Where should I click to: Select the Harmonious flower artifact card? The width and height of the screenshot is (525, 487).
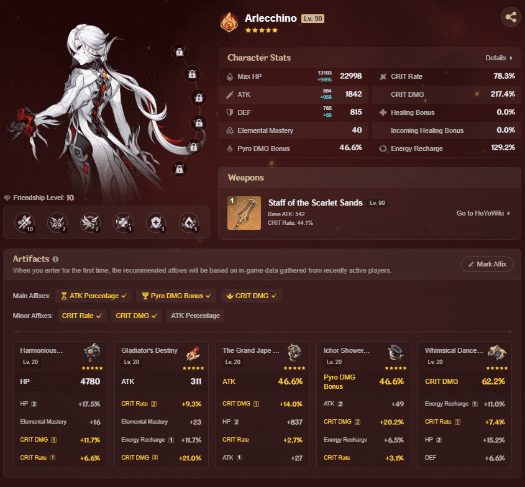click(x=60, y=404)
